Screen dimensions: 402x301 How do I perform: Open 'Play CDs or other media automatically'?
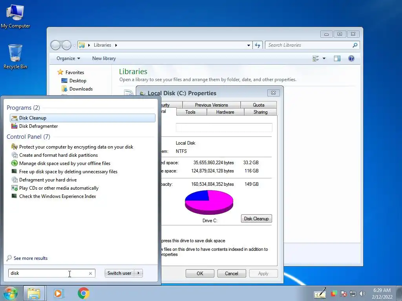coord(59,188)
